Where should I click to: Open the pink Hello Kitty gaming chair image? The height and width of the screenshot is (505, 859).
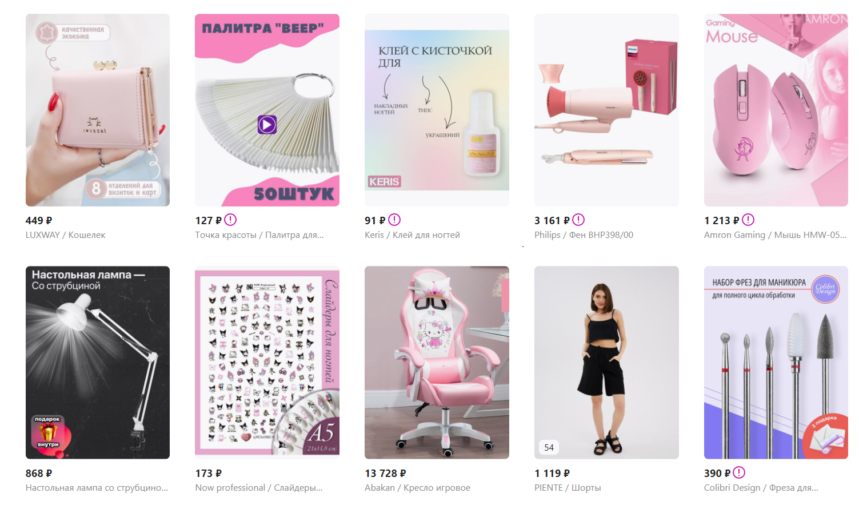pyautogui.click(x=437, y=363)
